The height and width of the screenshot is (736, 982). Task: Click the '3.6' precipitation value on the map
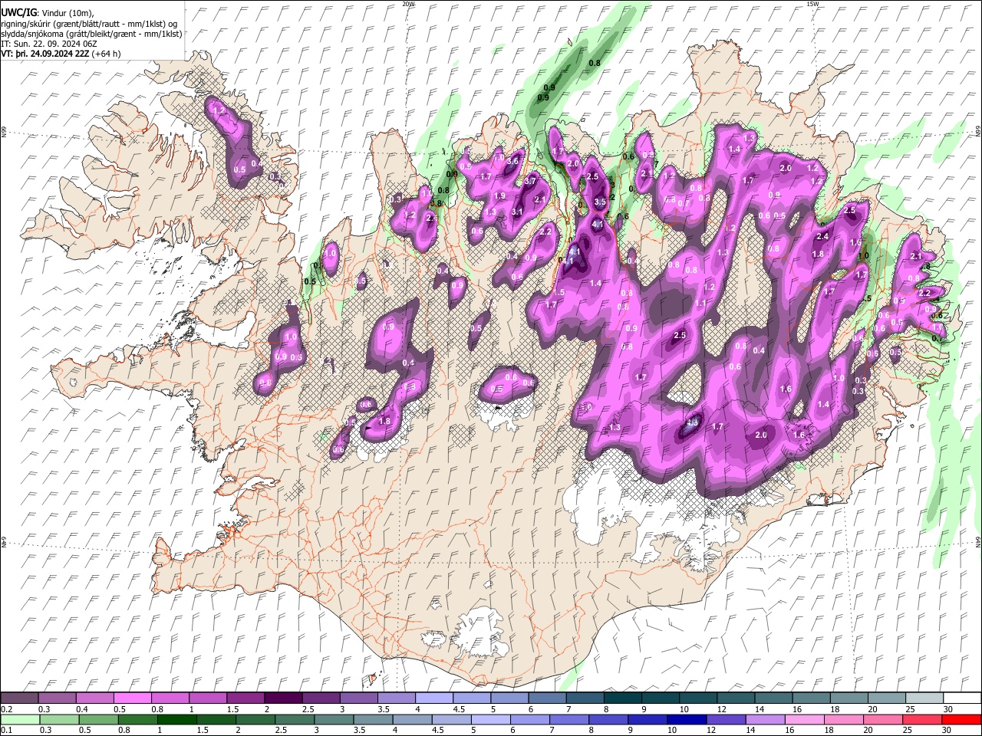[513, 162]
